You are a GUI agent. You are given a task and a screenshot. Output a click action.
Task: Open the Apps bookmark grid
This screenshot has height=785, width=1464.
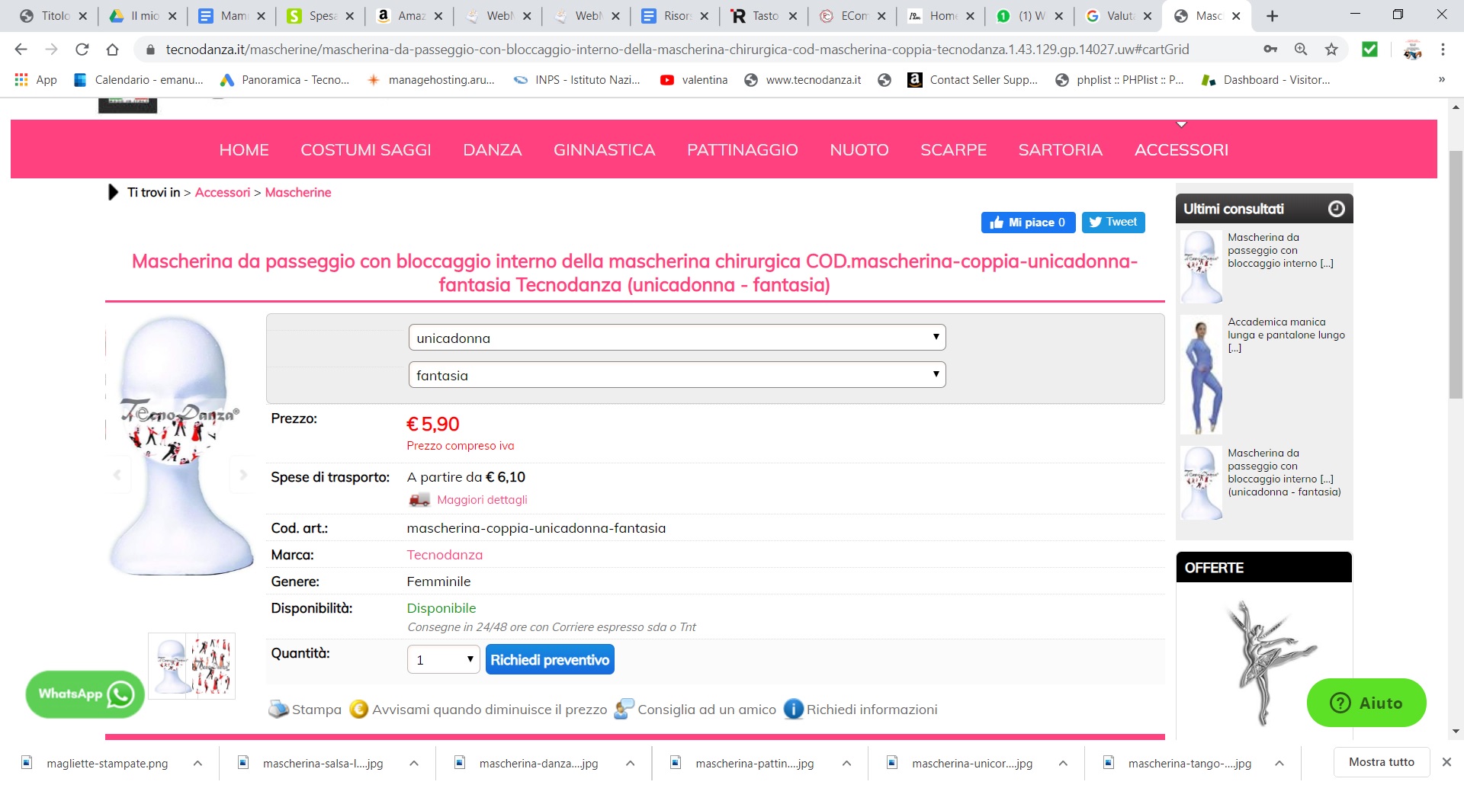point(36,80)
